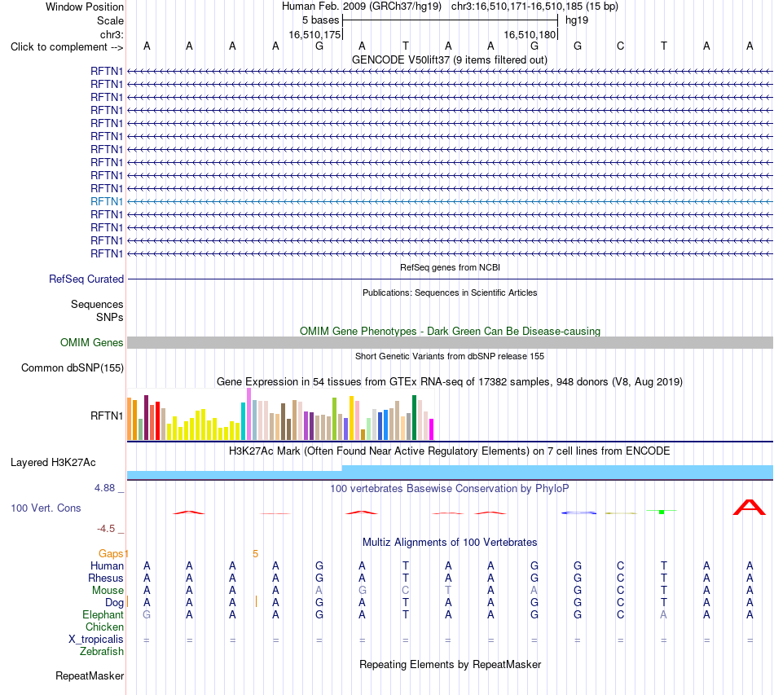Click the 'chr3:' position label
This screenshot has height=695, width=774.
coord(112,34)
